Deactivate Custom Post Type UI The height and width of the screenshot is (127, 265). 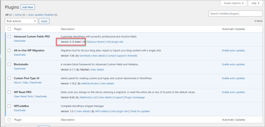point(36,83)
